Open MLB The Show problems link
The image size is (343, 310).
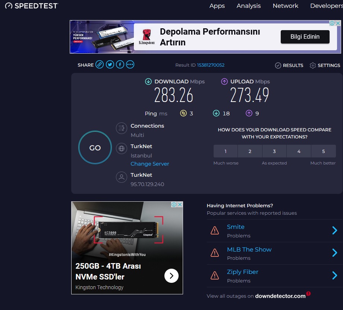tap(249, 250)
